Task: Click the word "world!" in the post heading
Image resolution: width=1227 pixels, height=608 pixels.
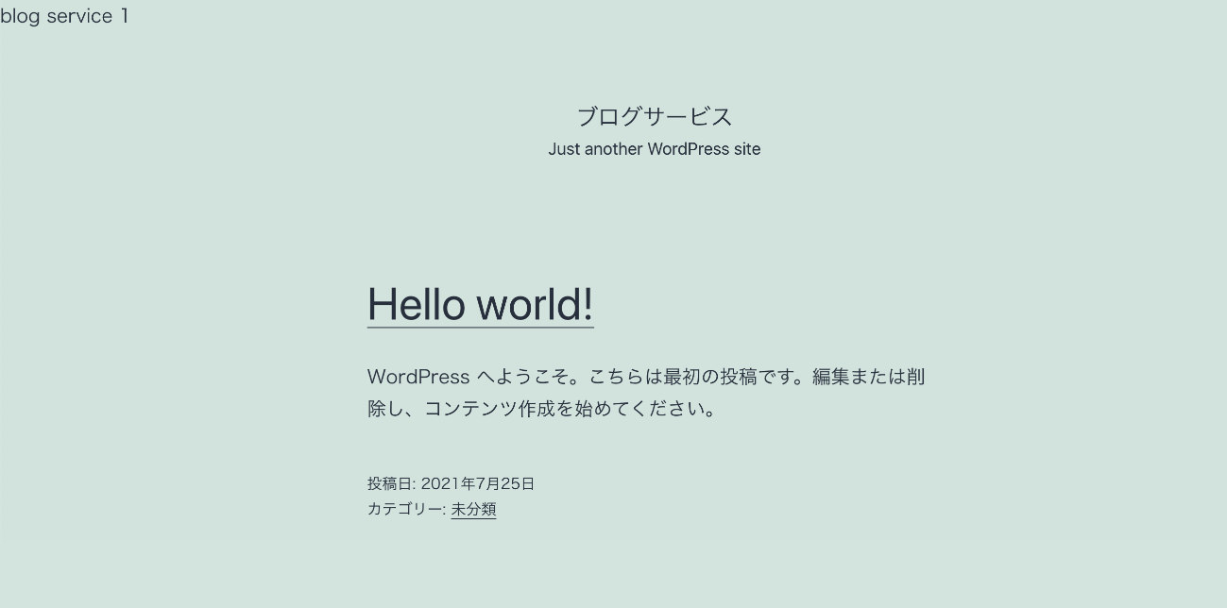Action: coord(535,304)
